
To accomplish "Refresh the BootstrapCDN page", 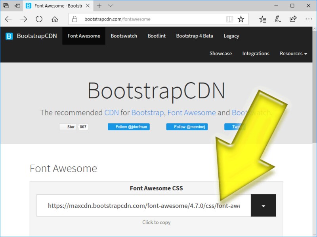I will tap(39, 19).
